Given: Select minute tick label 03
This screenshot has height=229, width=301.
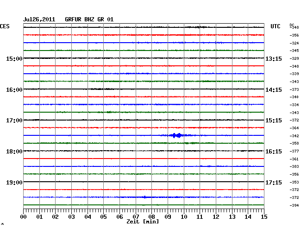Looking at the screenshot, I should pyautogui.click(x=71, y=217).
